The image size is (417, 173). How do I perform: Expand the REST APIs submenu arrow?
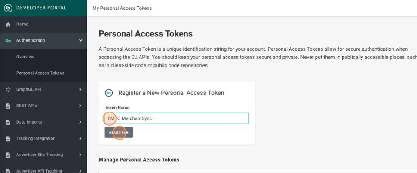[x=80, y=106]
